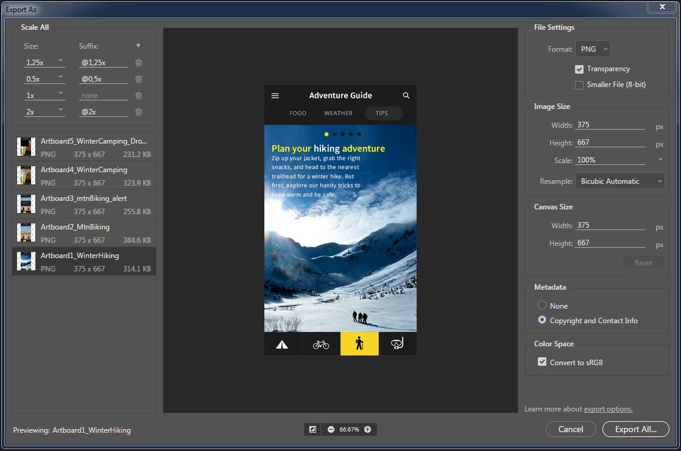Viewport: 681px width, 451px height.
Task: Uncheck Convert to sRGB
Action: [542, 362]
